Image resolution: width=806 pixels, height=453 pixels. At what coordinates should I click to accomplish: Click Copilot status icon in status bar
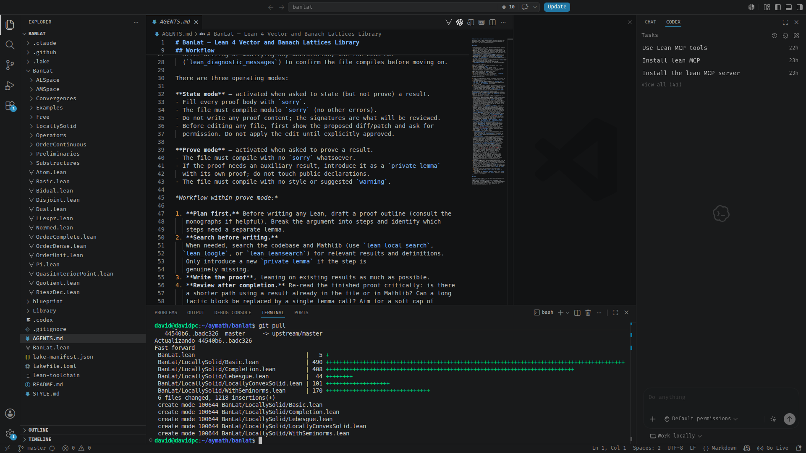click(x=747, y=448)
